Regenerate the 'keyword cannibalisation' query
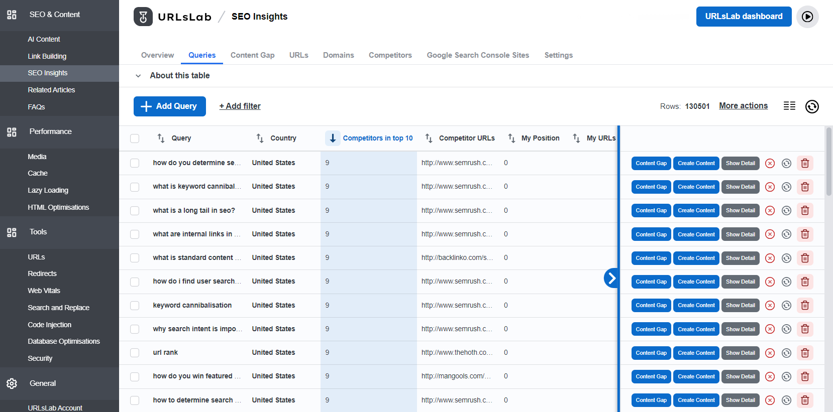833x412 pixels. tap(787, 305)
